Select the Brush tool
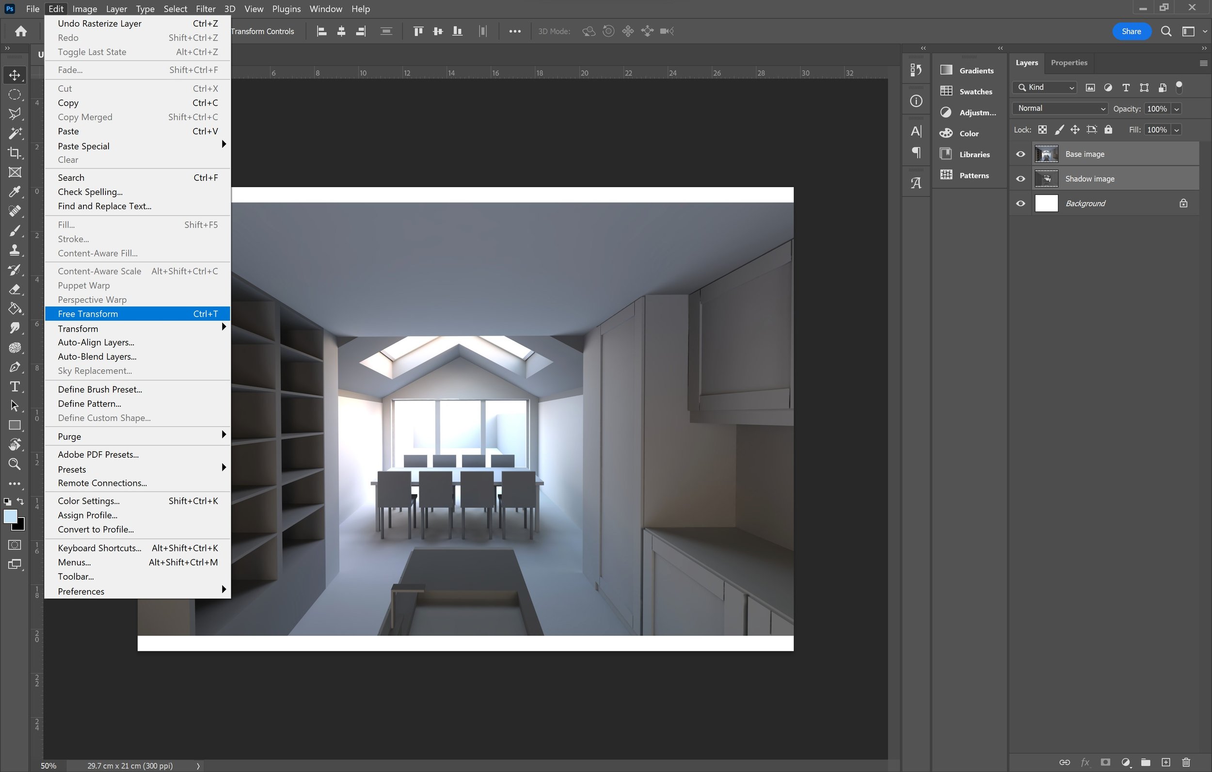Image resolution: width=1212 pixels, height=772 pixels. click(15, 231)
